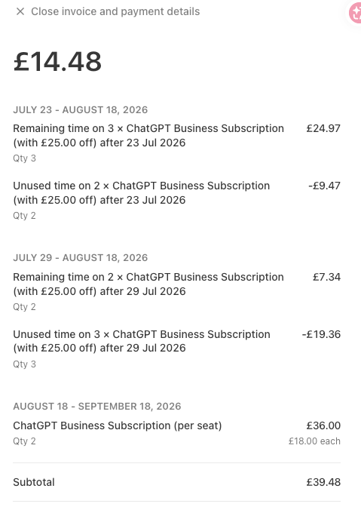This screenshot has height=513, width=361.
Task: Select the 'July 23 - August 18, 2026' period header
Action: [81, 109]
